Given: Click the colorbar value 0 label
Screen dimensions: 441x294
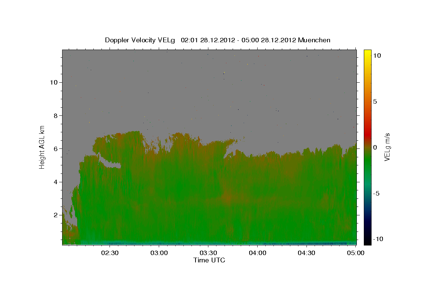Looking at the screenshot, I should tap(375, 147).
